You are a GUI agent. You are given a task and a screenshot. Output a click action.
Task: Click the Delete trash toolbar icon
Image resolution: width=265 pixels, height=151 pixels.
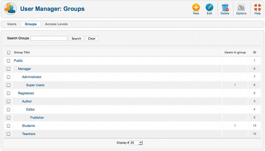[x=225, y=8]
